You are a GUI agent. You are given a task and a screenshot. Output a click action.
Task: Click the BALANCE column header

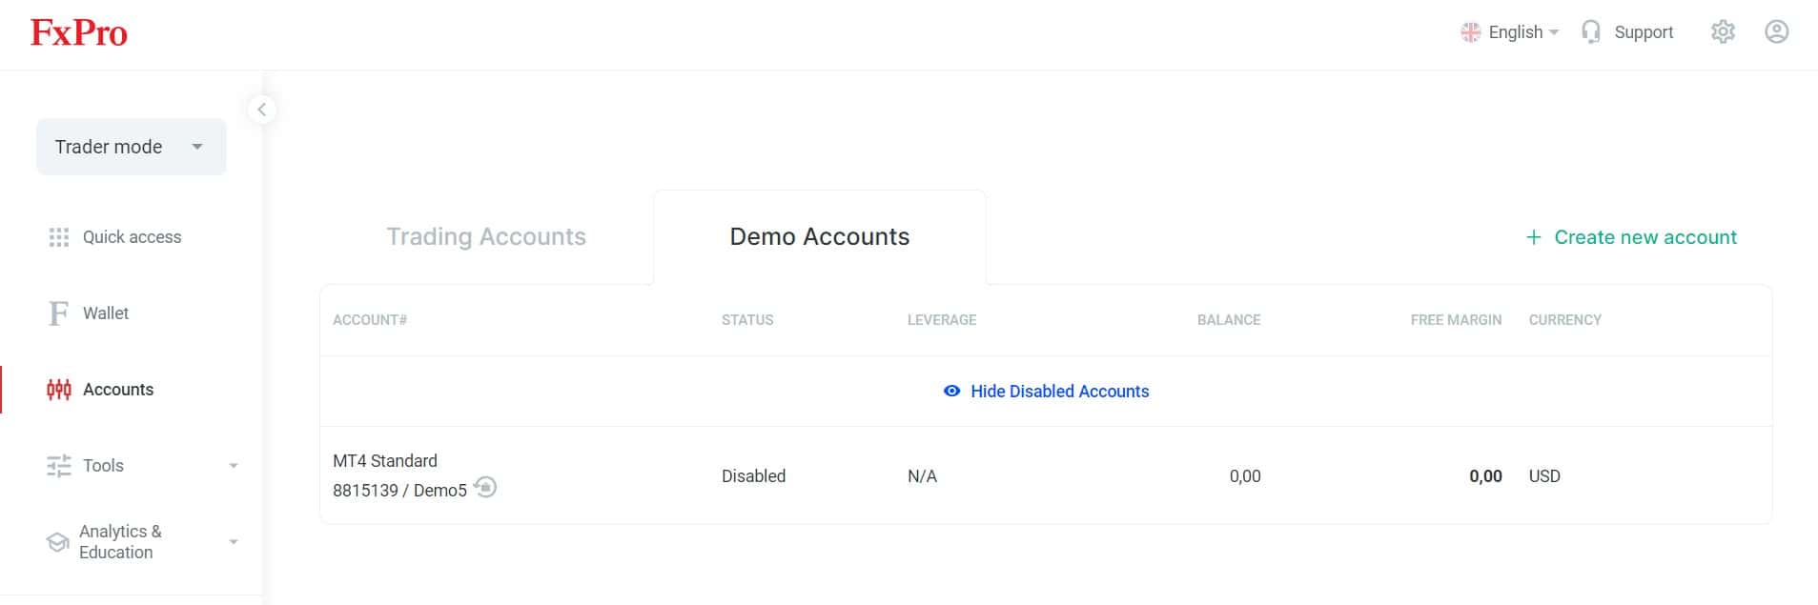point(1229,320)
